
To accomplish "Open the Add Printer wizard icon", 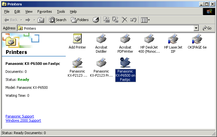I will 77,41.
